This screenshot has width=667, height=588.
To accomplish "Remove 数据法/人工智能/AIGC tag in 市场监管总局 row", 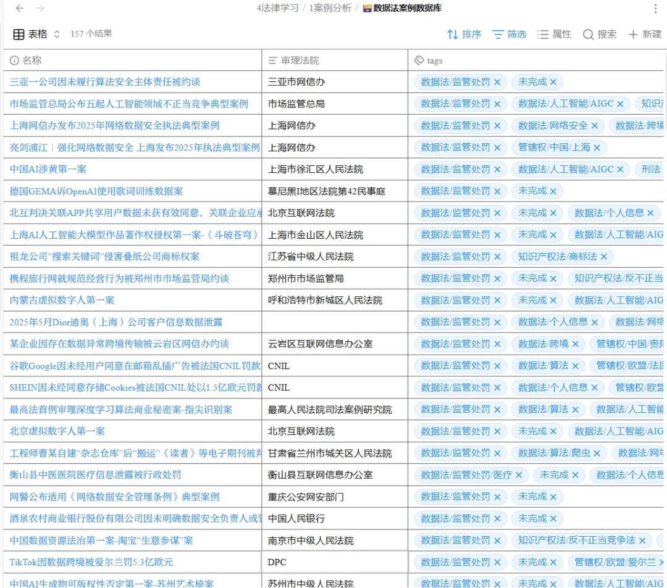I will coord(620,104).
